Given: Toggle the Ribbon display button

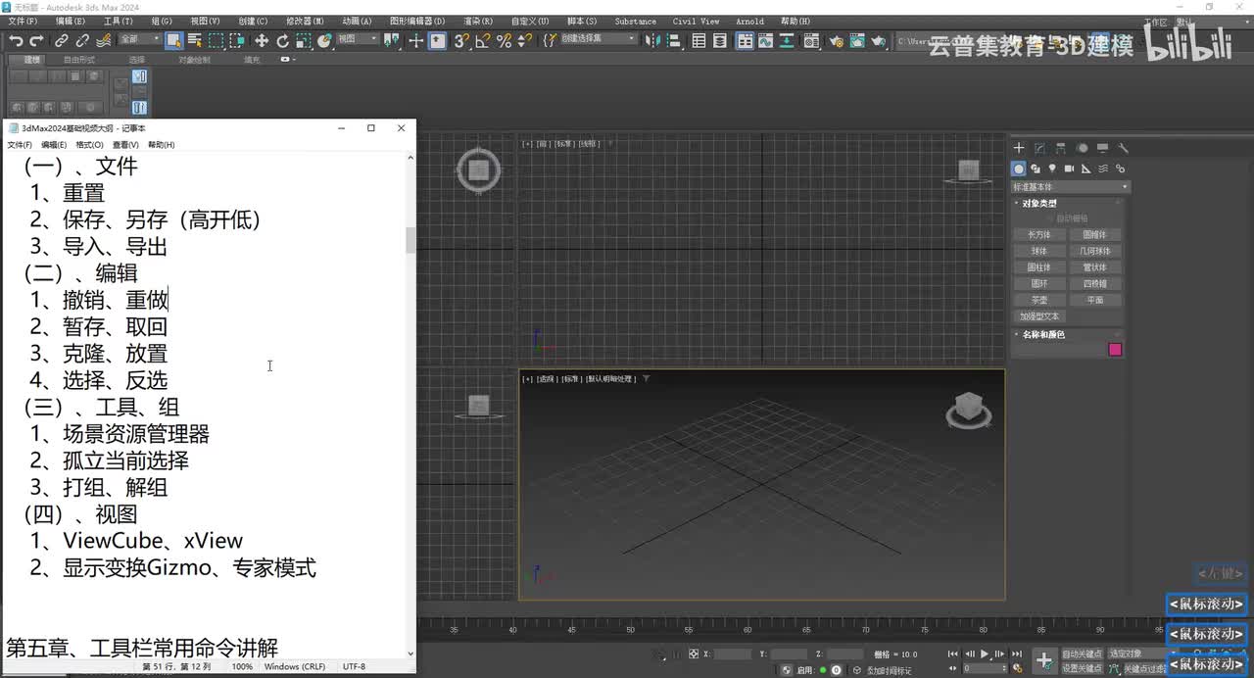Looking at the screenshot, I should (x=745, y=40).
